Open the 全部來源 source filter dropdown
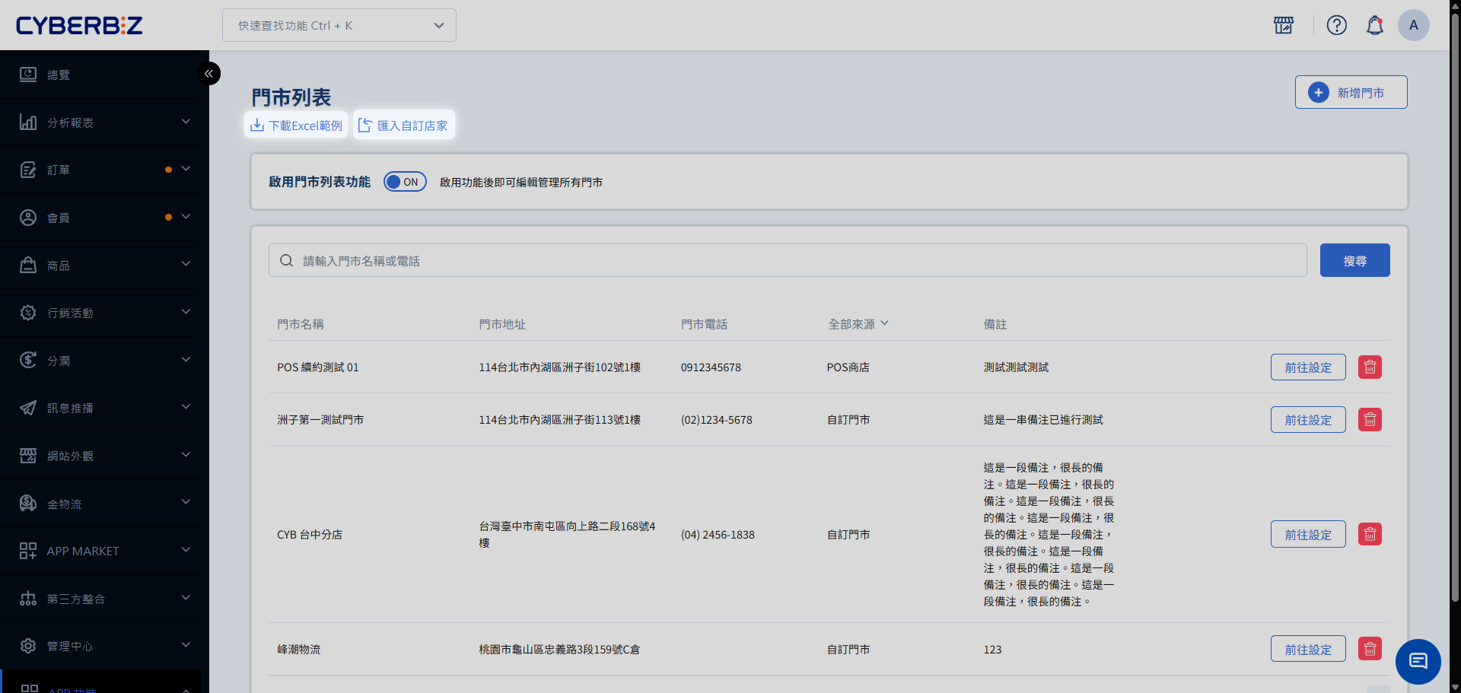This screenshot has width=1461, height=693. tap(858, 324)
